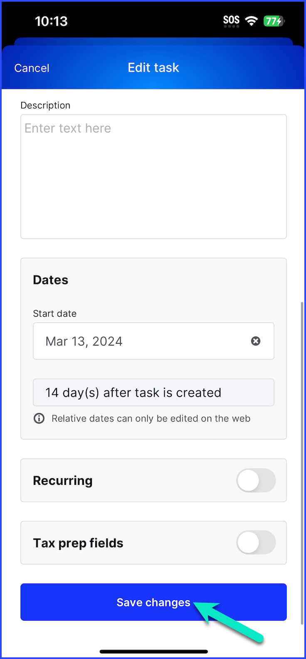Tap the Dates section heading
Screen dimensions: 306x659
click(51, 280)
